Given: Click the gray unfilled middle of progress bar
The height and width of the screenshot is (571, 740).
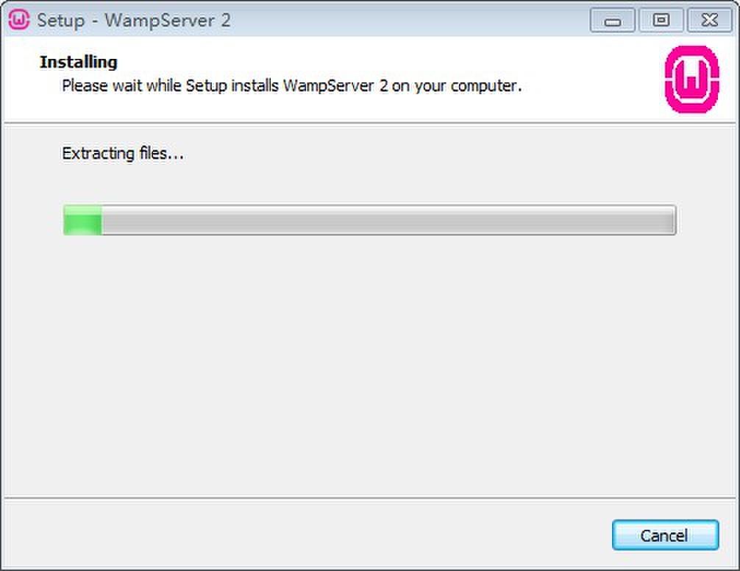Looking at the screenshot, I should coord(388,220).
